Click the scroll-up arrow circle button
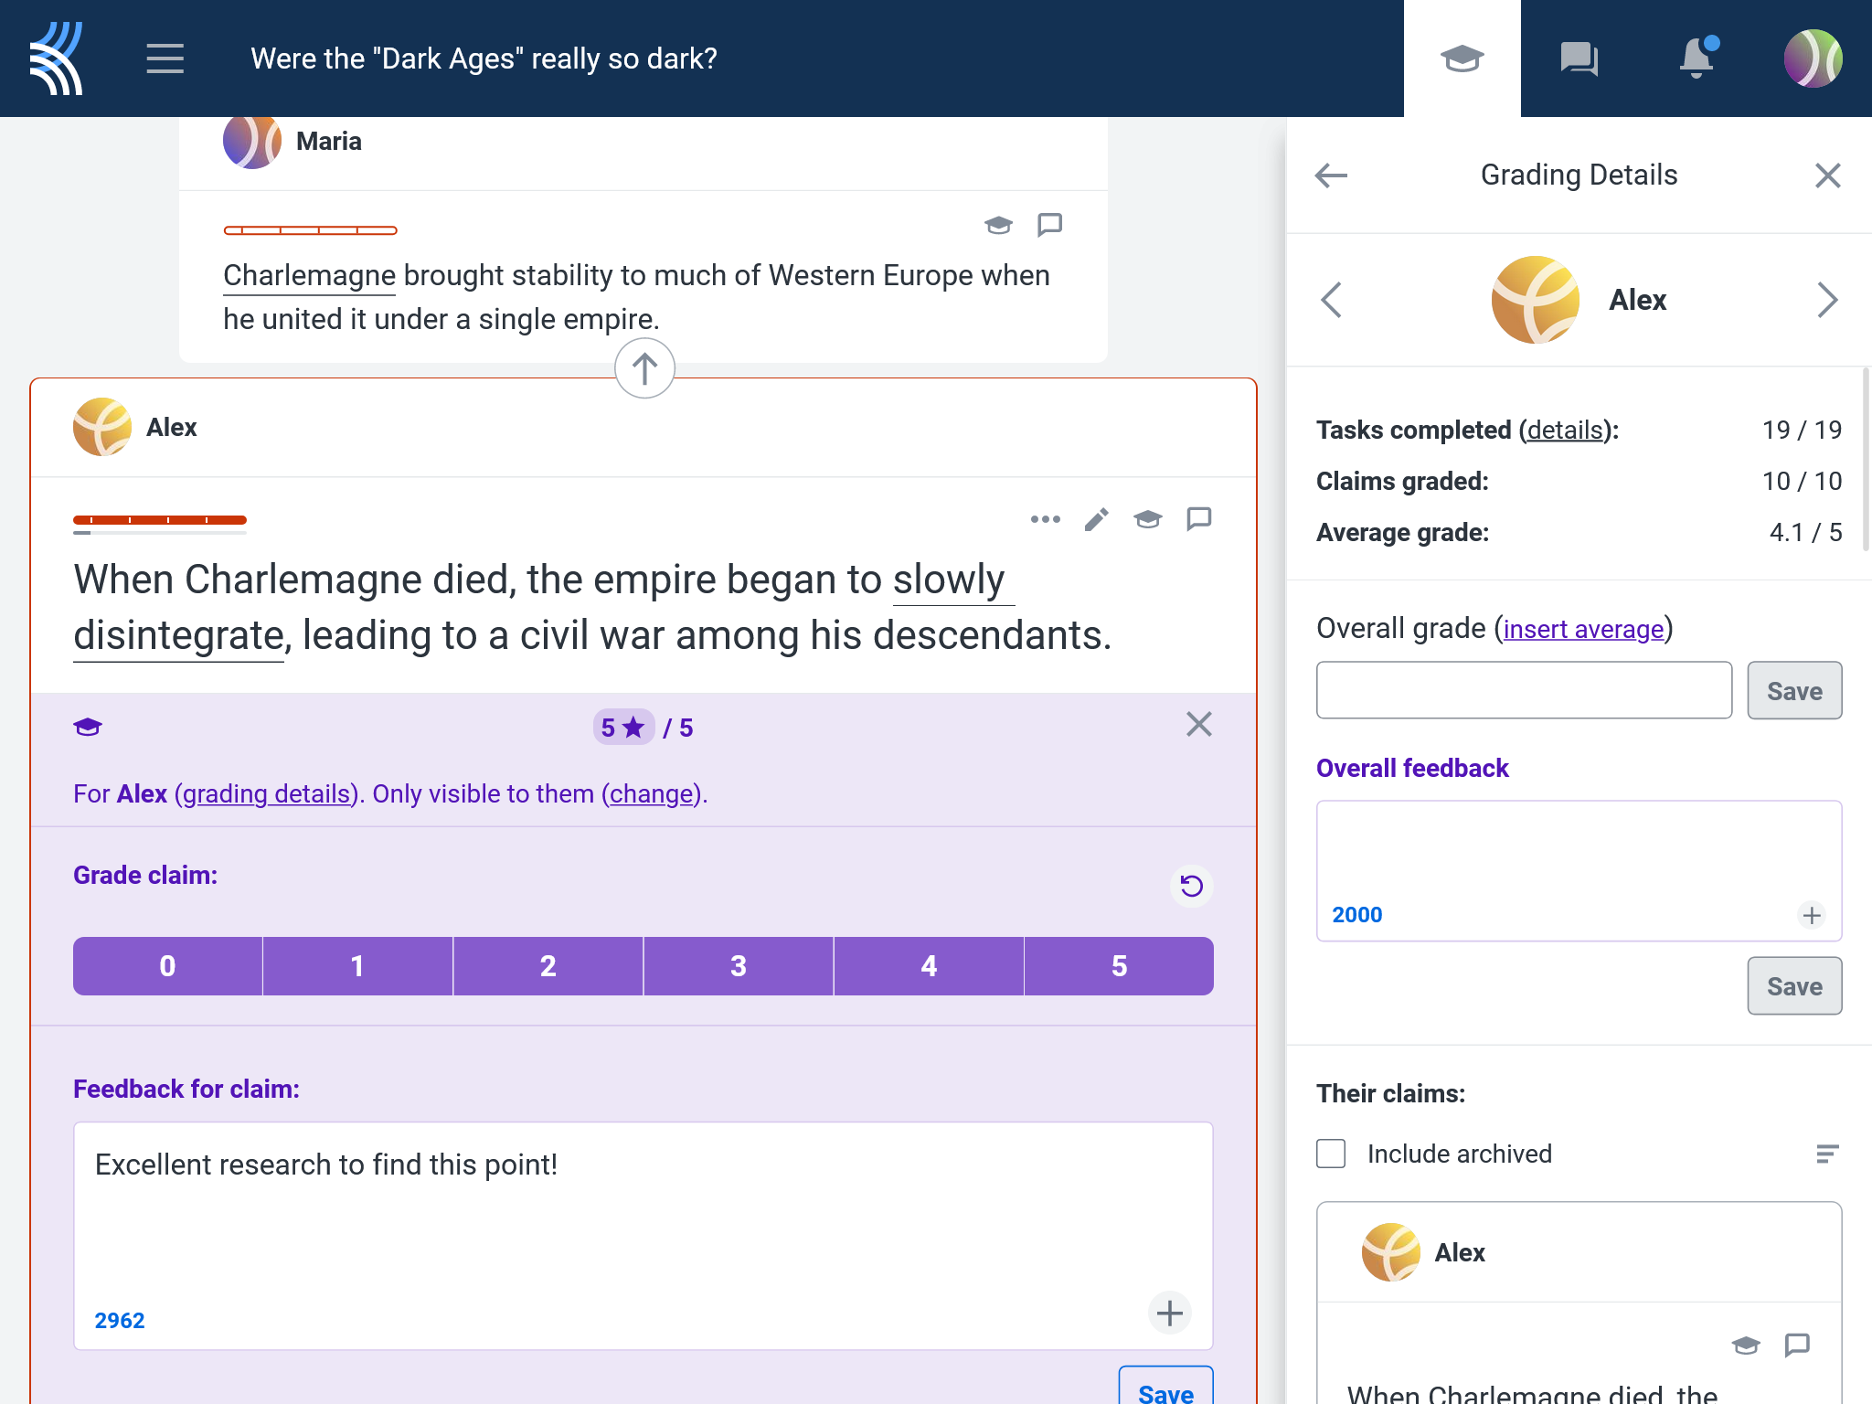 [644, 369]
